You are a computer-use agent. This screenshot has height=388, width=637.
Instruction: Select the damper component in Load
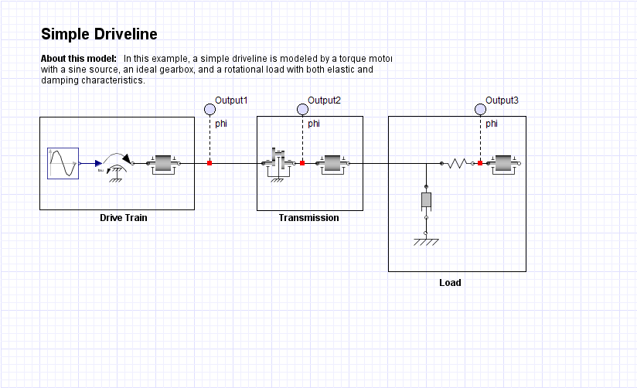(426, 201)
